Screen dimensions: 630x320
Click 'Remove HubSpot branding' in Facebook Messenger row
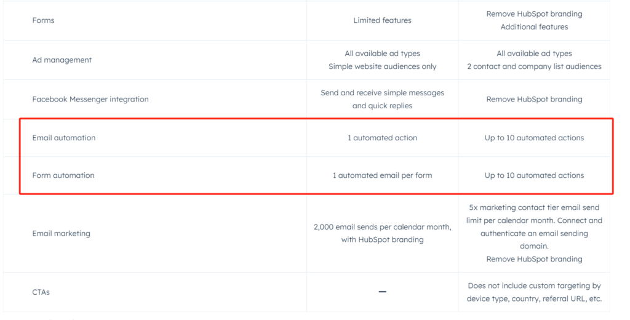click(x=534, y=99)
